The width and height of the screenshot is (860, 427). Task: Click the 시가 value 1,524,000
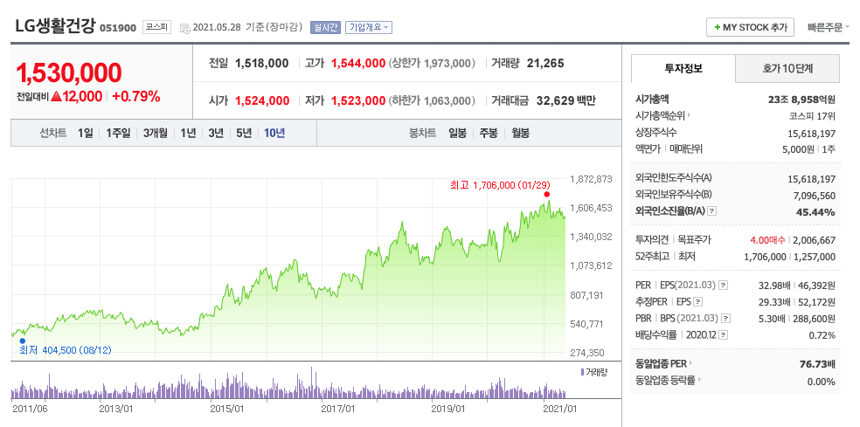click(x=261, y=101)
